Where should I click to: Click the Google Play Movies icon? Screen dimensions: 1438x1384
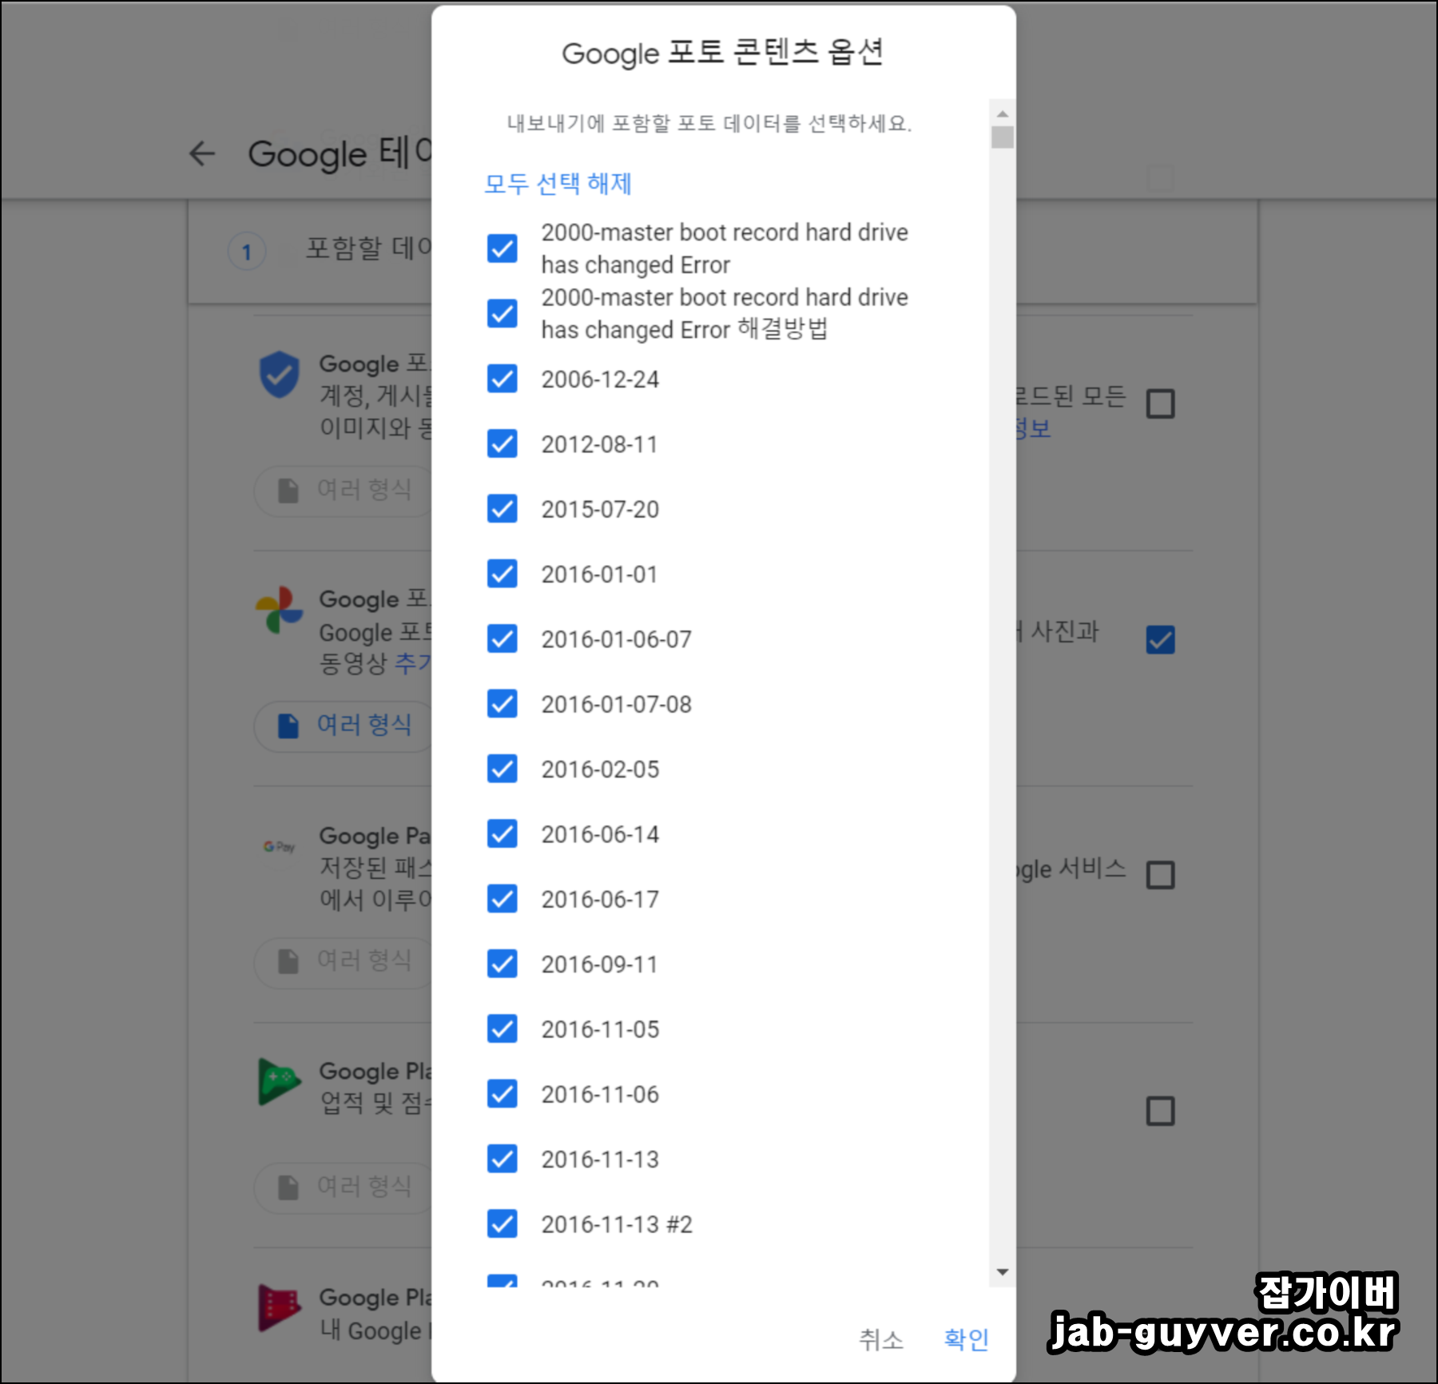tap(279, 1307)
